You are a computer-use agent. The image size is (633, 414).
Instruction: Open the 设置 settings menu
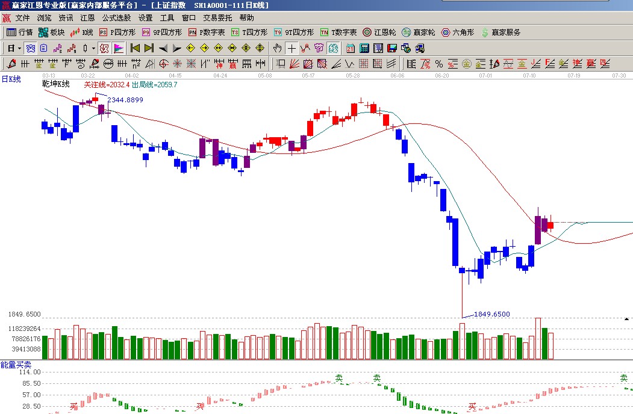[145, 18]
